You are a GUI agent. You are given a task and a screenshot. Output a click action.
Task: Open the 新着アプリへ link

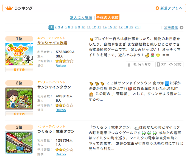tap(171, 8)
